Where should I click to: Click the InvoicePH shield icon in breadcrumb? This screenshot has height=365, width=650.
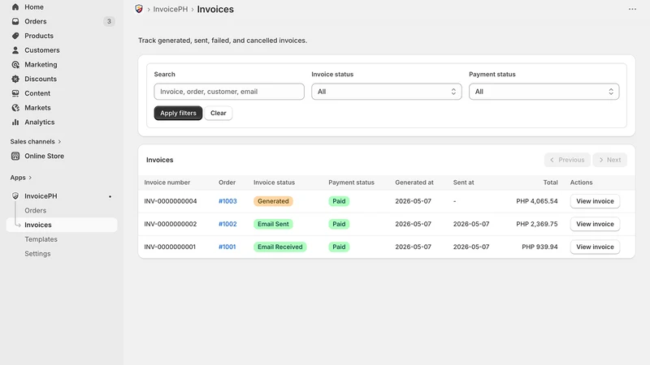[x=139, y=9]
